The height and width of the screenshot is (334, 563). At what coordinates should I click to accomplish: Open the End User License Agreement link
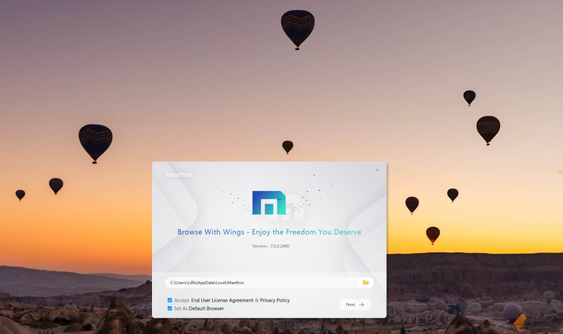click(x=222, y=300)
